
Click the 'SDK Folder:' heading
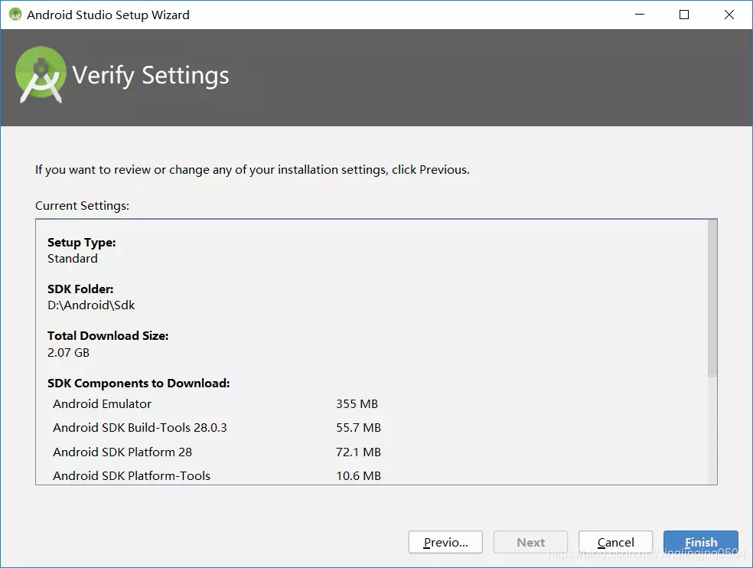coord(80,289)
